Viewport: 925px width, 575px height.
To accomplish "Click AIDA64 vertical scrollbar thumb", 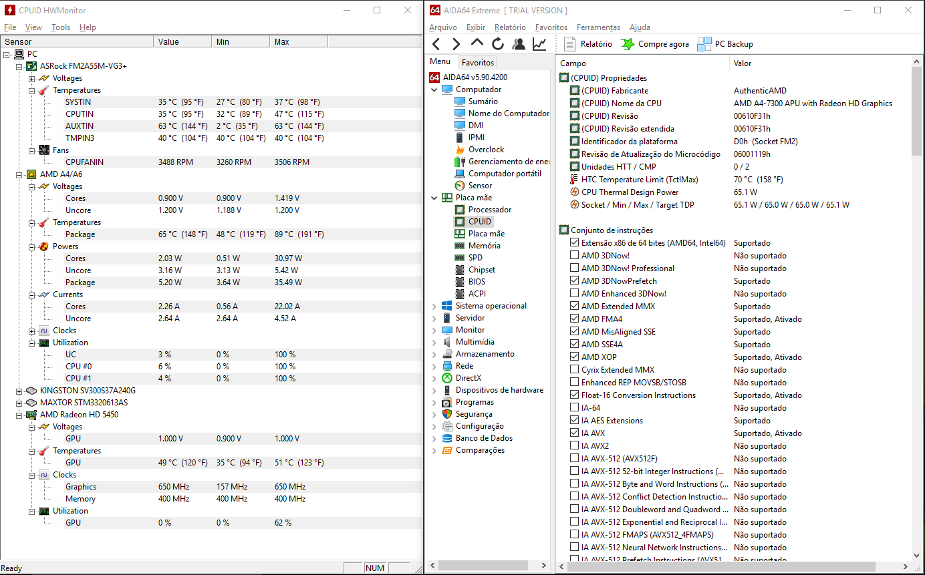I will pyautogui.click(x=917, y=112).
